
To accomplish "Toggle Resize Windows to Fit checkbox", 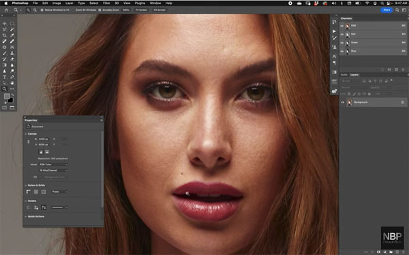I will 42,10.
